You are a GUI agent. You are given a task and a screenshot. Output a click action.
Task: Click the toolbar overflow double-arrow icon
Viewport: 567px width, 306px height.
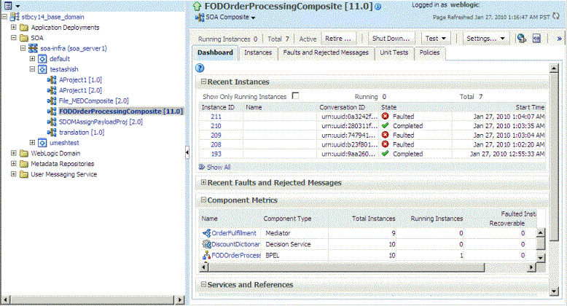559,39
